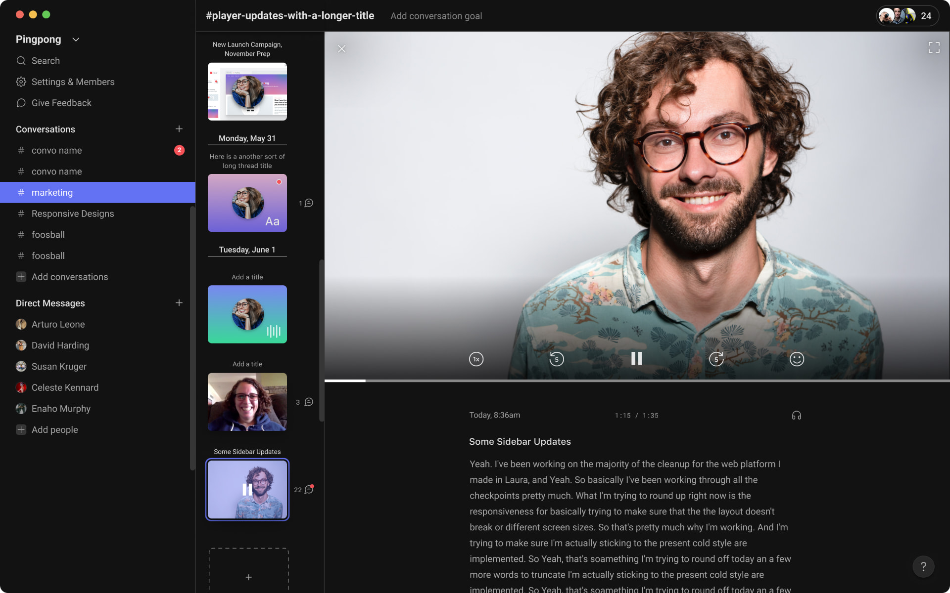View 3 comments on webcam video
The height and width of the screenshot is (593, 950).
click(304, 402)
